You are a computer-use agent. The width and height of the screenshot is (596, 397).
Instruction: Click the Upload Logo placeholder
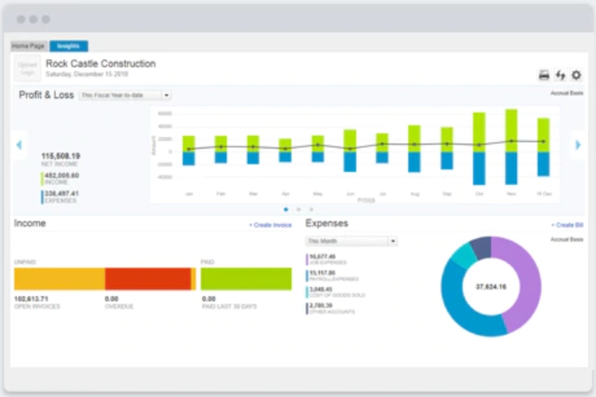(27, 69)
